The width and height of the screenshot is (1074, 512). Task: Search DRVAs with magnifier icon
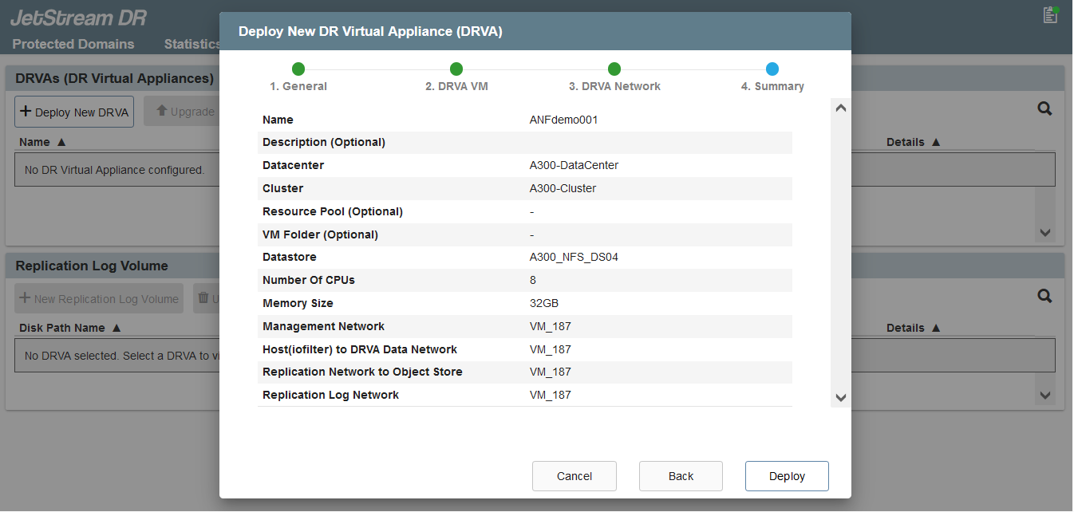1044,109
